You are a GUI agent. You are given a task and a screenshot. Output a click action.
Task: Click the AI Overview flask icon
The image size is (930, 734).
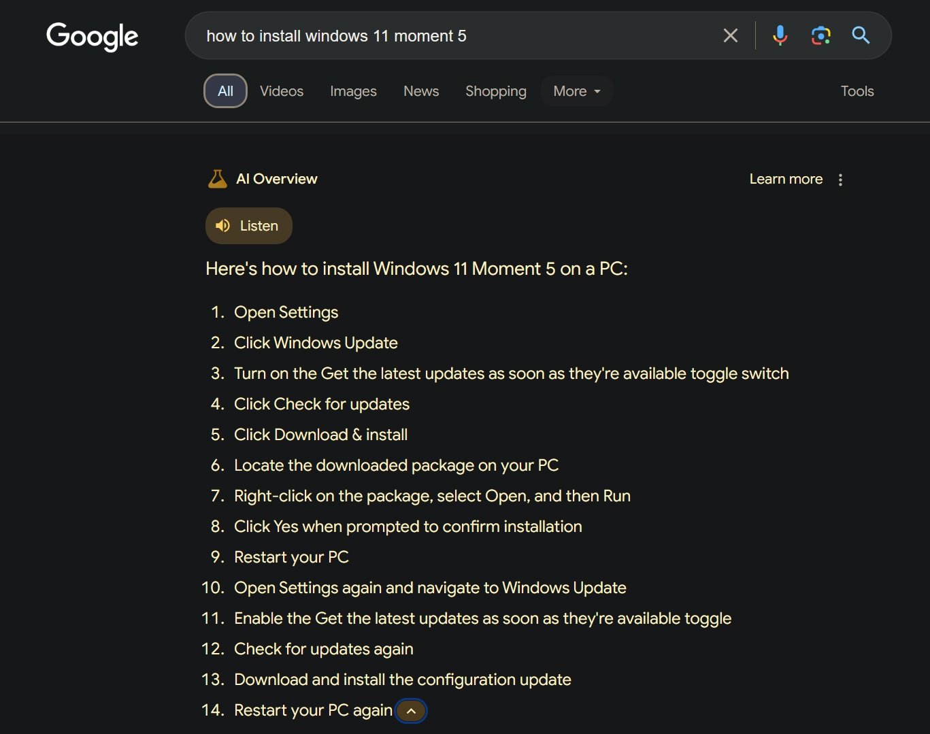click(217, 179)
